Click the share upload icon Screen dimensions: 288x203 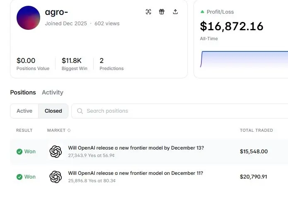pos(175,12)
